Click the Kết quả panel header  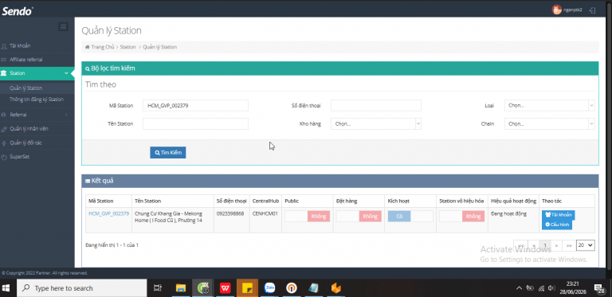tap(340, 181)
